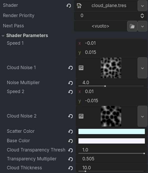Reset the Noise Multiplier value
This screenshot has height=173, width=148.
[x=71, y=83]
